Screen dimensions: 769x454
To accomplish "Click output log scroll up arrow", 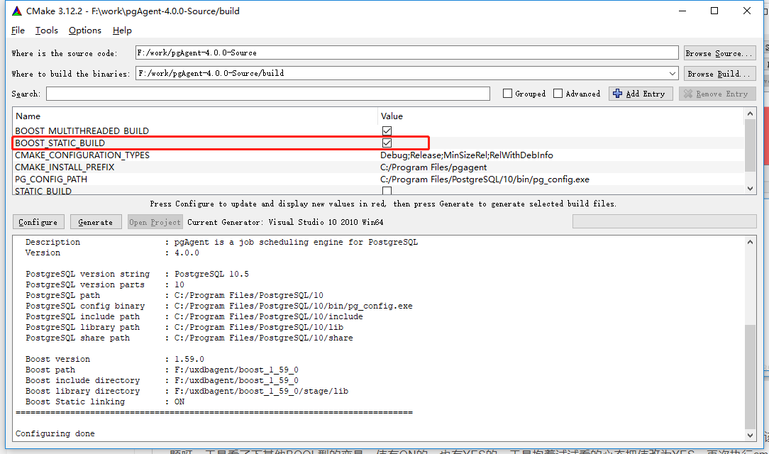I will pos(750,242).
